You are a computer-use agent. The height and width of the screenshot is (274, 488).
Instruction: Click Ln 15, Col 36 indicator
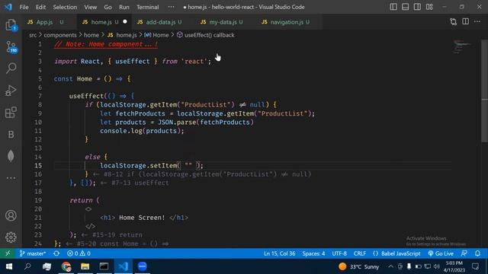coord(280,253)
